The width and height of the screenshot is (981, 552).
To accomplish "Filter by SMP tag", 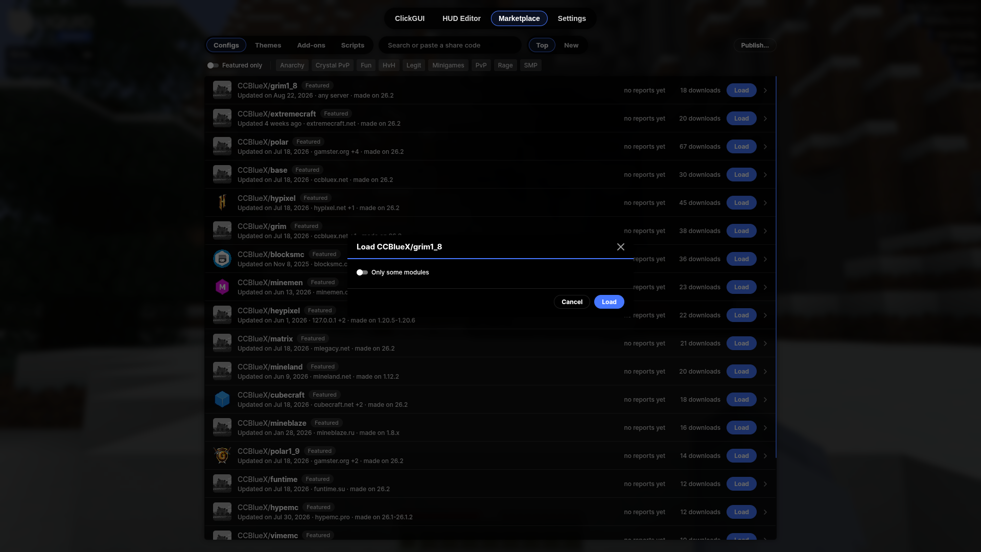I will click(530, 65).
